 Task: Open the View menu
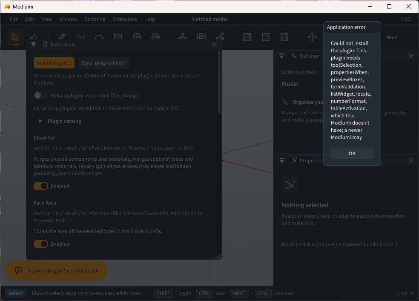pyautogui.click(x=46, y=19)
